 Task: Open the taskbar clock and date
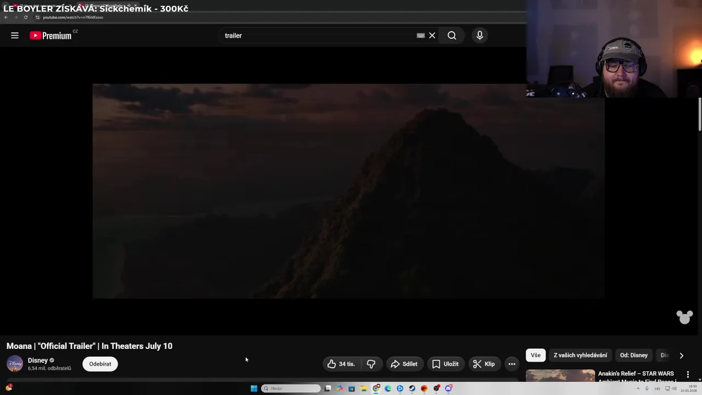tap(689, 388)
